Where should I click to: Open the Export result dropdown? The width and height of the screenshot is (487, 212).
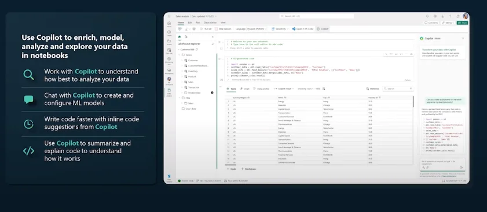(x=284, y=88)
